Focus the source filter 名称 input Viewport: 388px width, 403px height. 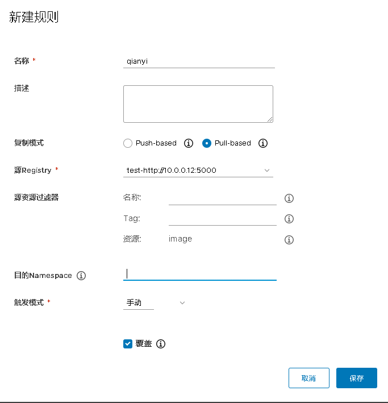222,197
